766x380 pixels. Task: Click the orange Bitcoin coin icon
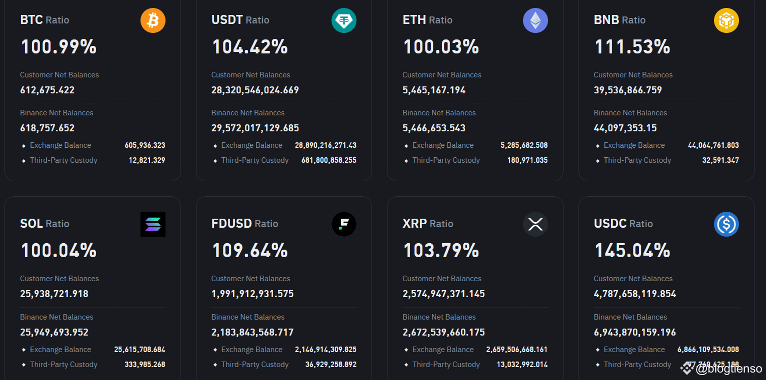(153, 20)
